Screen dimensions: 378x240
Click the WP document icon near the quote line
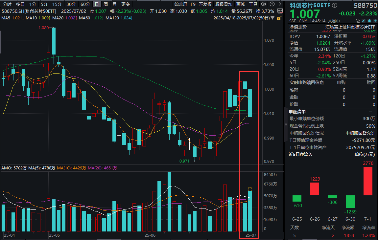tap(280, 10)
